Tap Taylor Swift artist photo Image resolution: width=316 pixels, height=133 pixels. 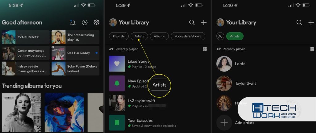pos(224,84)
